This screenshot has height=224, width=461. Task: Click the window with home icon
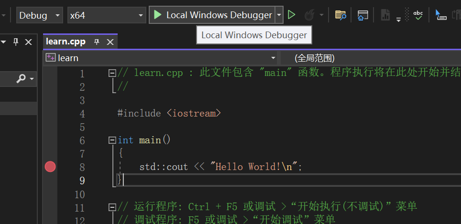tap(363, 15)
